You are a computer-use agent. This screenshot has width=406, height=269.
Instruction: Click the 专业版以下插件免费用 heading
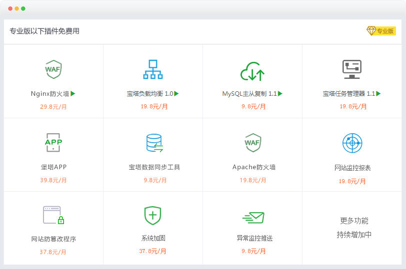point(44,31)
